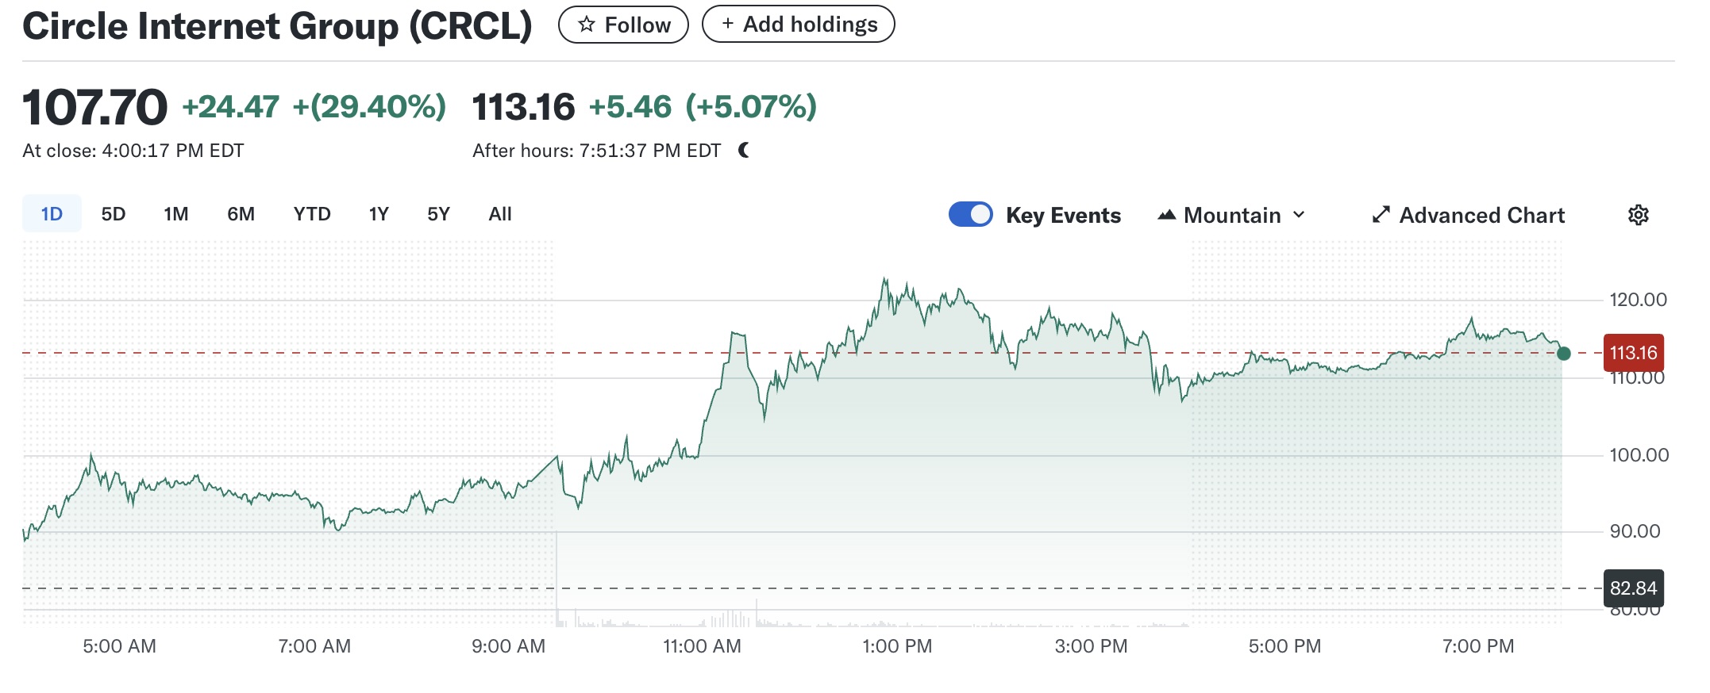Click the red 113.16 price tag
This screenshot has height=693, width=1710.
pyautogui.click(x=1633, y=353)
